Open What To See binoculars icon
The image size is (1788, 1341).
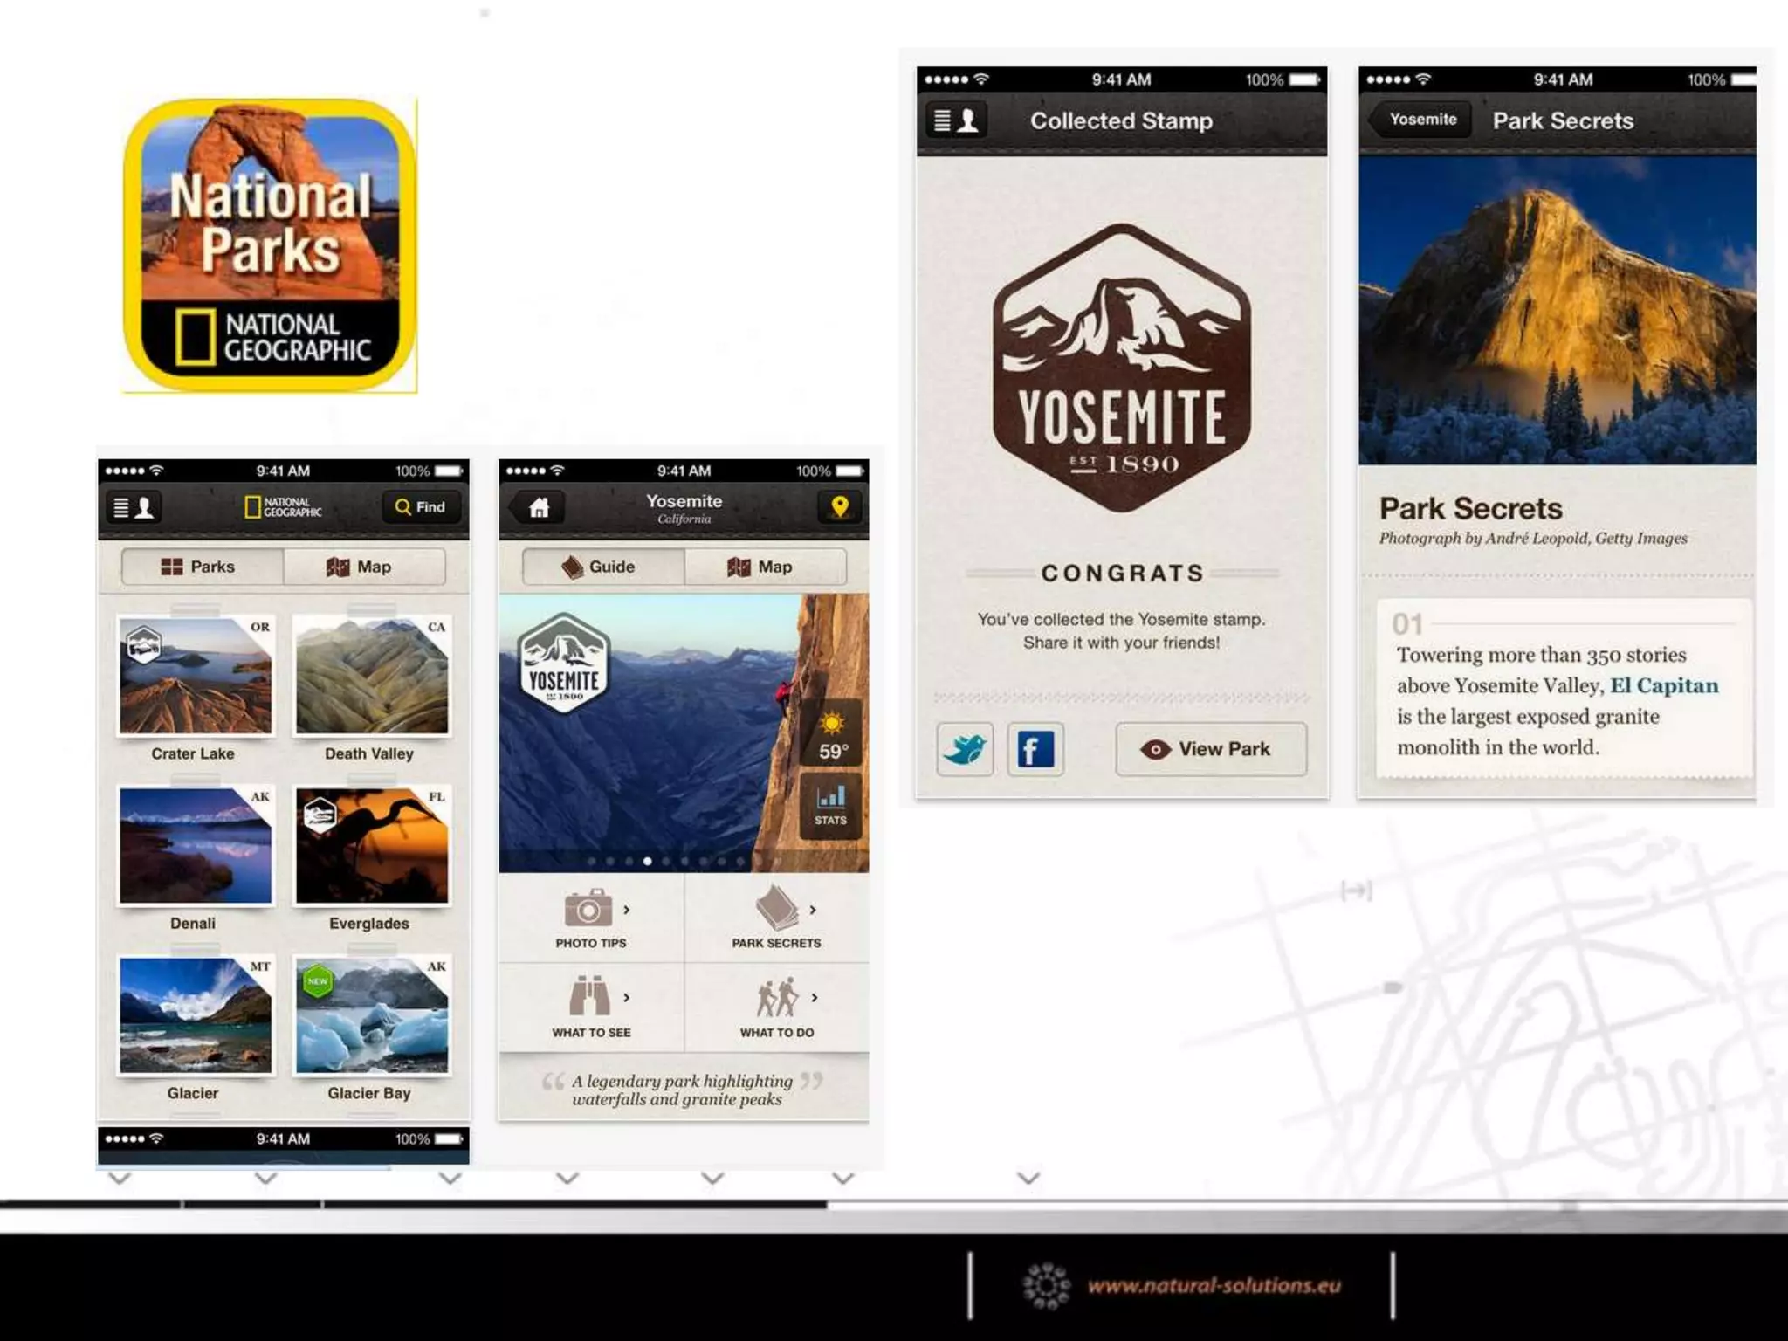tap(590, 997)
